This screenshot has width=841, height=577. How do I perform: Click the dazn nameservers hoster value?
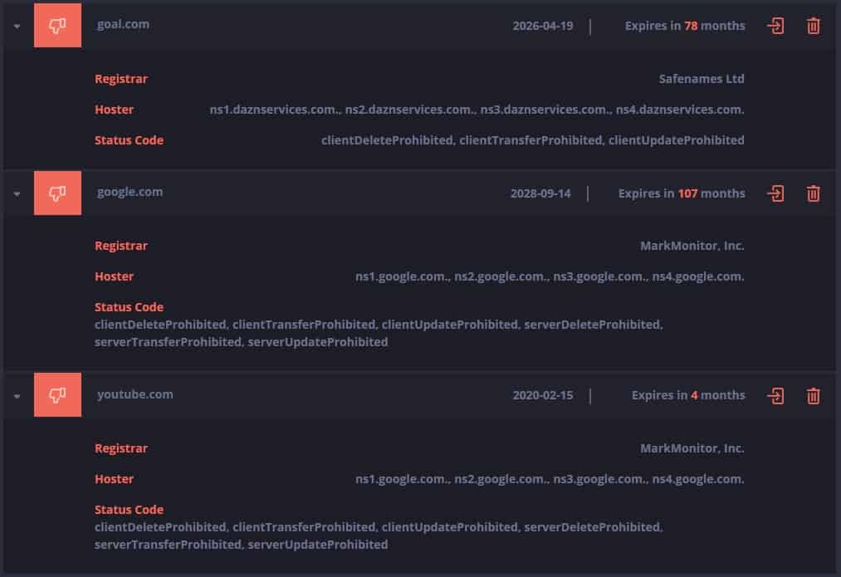[477, 110]
